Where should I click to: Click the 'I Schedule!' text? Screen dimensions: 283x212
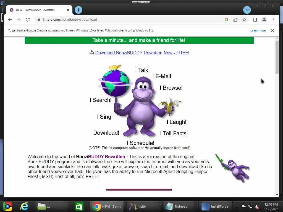(x=141, y=143)
